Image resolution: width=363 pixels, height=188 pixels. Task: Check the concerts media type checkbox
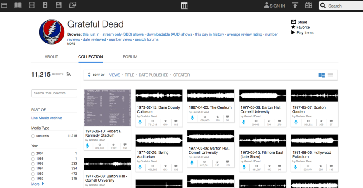click(33, 136)
